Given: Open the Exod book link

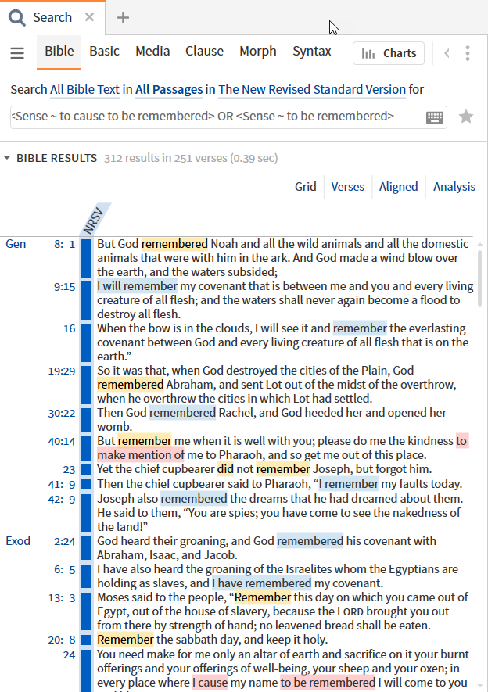Looking at the screenshot, I should (x=18, y=541).
